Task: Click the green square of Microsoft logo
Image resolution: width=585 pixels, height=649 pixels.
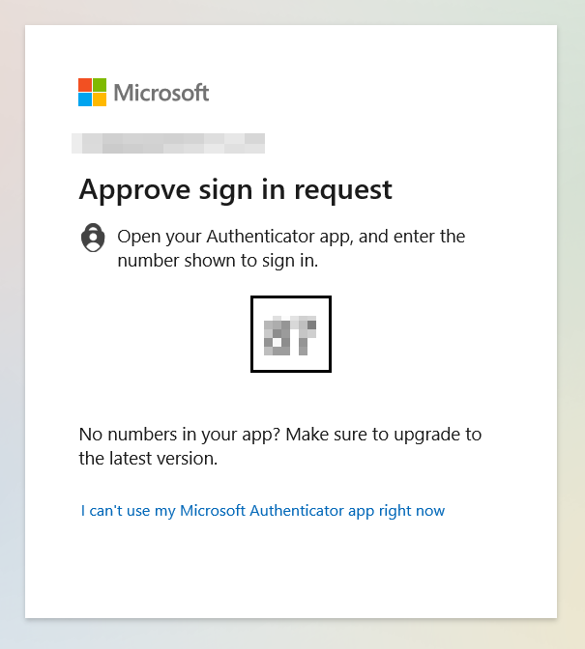Action: (100, 85)
